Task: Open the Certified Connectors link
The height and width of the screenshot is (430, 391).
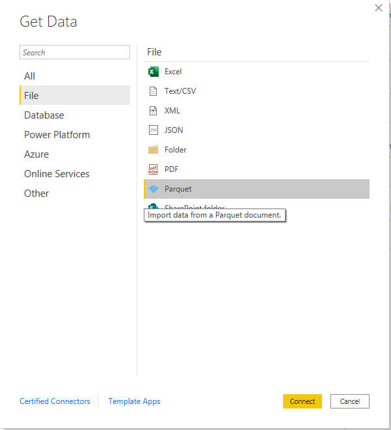Action: (55, 401)
